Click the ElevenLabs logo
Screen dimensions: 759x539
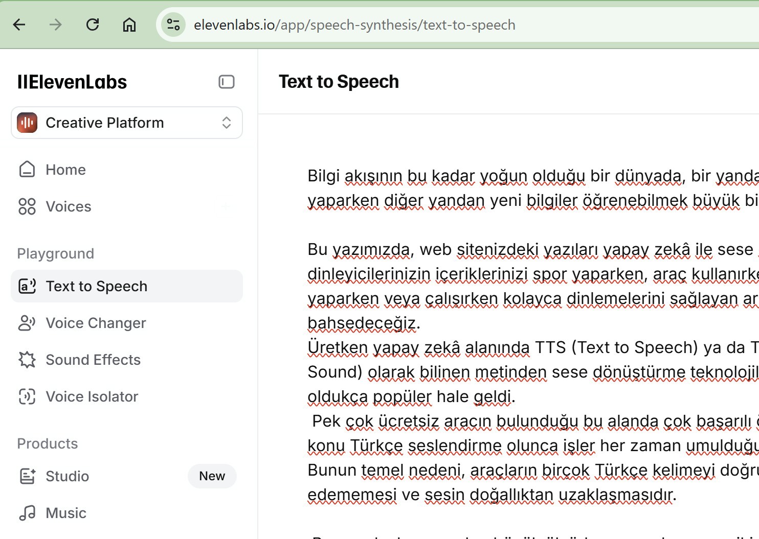coord(72,82)
